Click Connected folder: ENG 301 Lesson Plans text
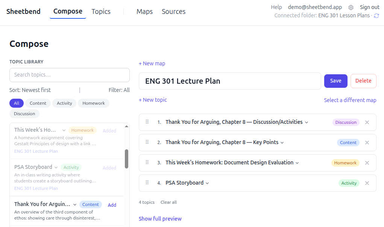 [x=322, y=16]
